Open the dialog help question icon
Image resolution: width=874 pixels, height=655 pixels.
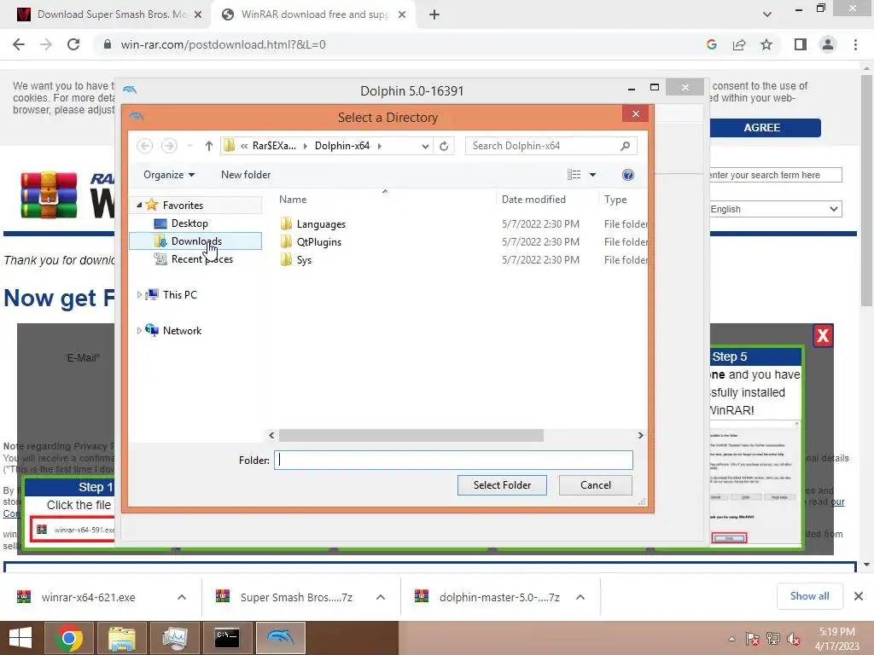627,175
